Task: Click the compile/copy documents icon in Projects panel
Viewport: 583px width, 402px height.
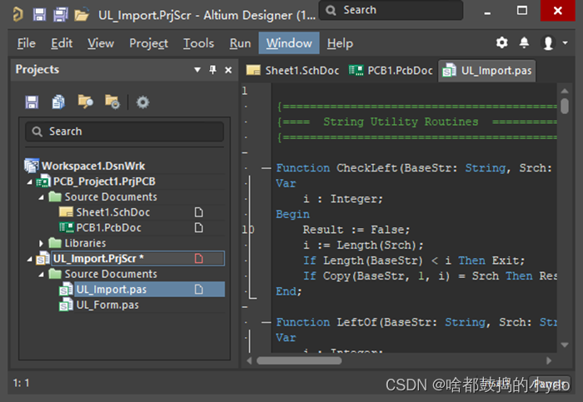Action: click(x=58, y=102)
